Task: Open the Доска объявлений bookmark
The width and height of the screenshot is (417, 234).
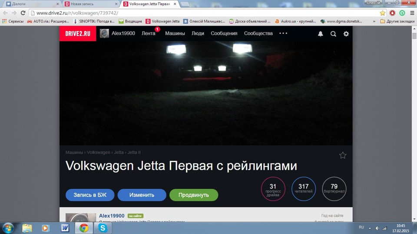Action: (x=250, y=21)
